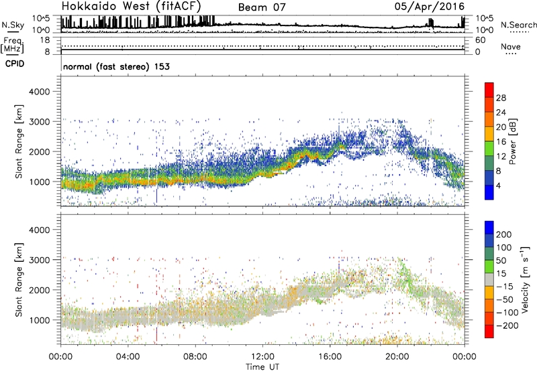Viewport: 537px width, 371px height.
Task: Click the 'Freq. [MHz]' axis label
Action: pos(12,46)
